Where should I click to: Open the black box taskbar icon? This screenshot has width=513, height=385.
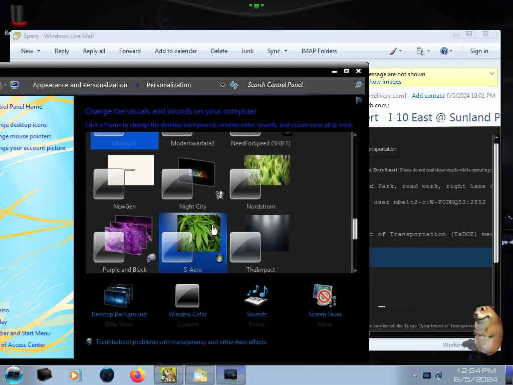44,375
